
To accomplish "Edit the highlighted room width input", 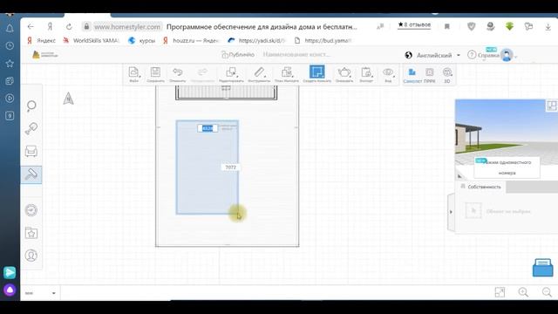I will [x=208, y=128].
